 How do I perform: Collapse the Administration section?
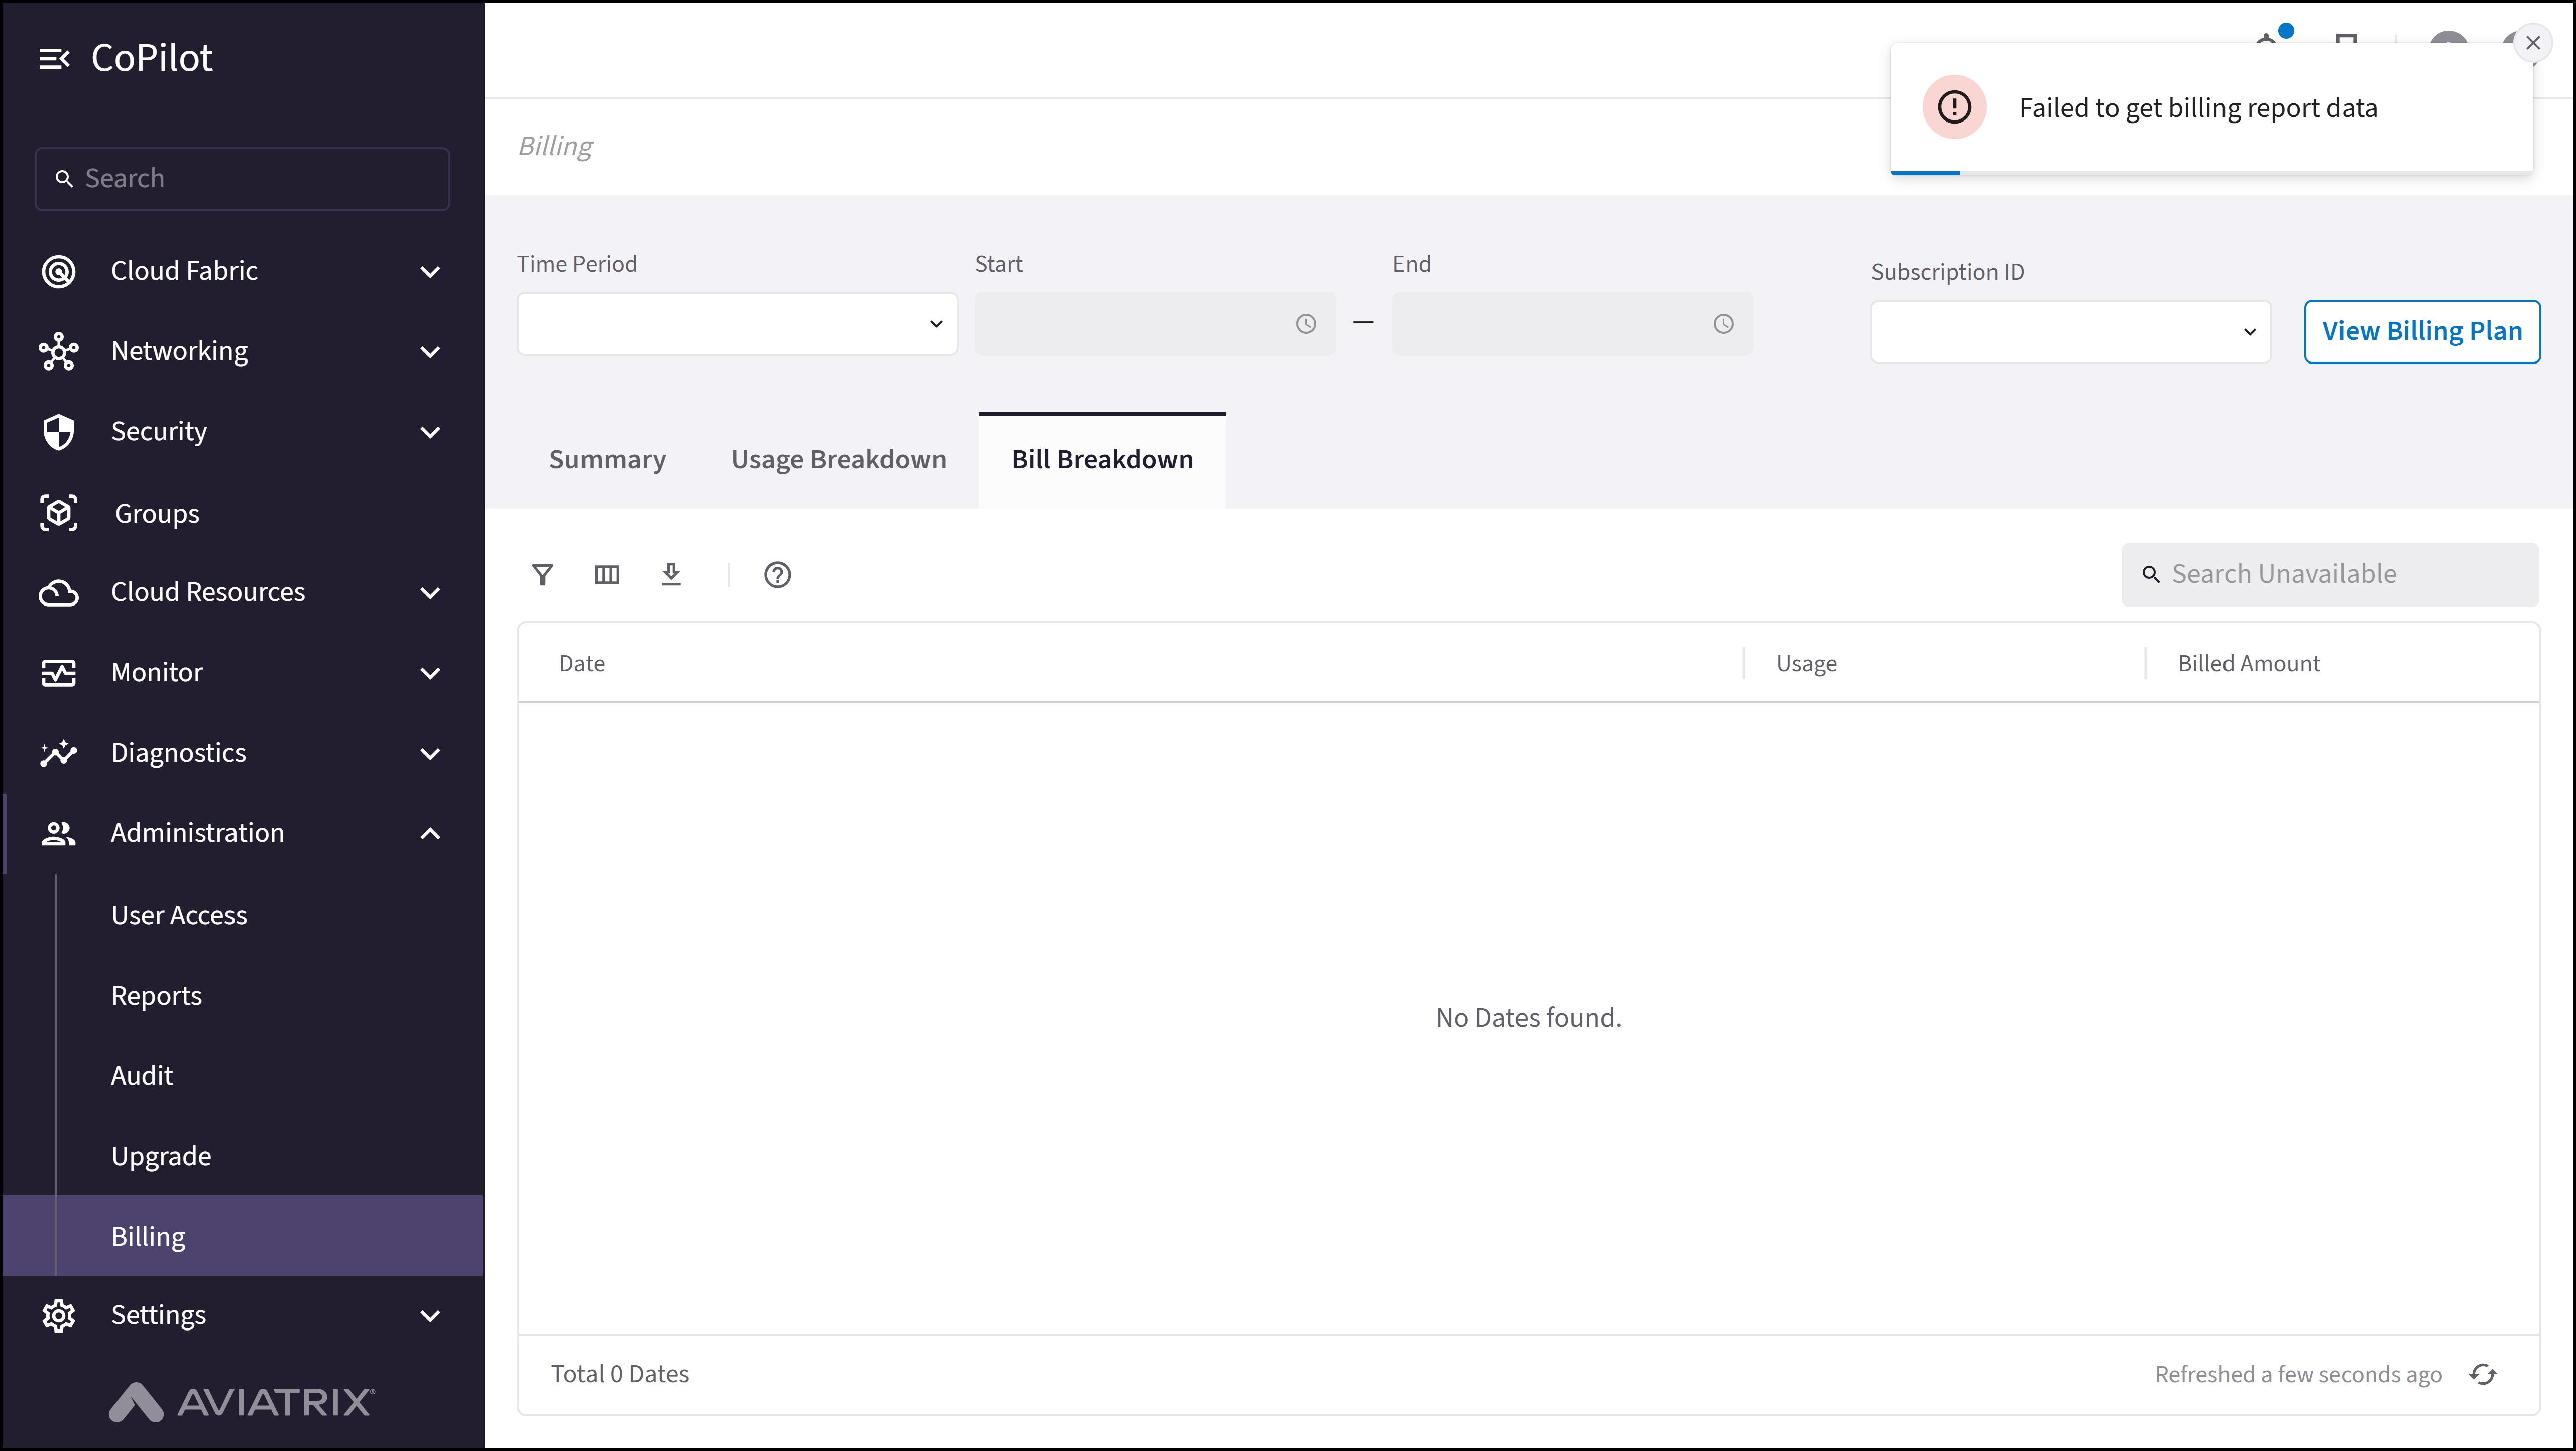(x=430, y=833)
